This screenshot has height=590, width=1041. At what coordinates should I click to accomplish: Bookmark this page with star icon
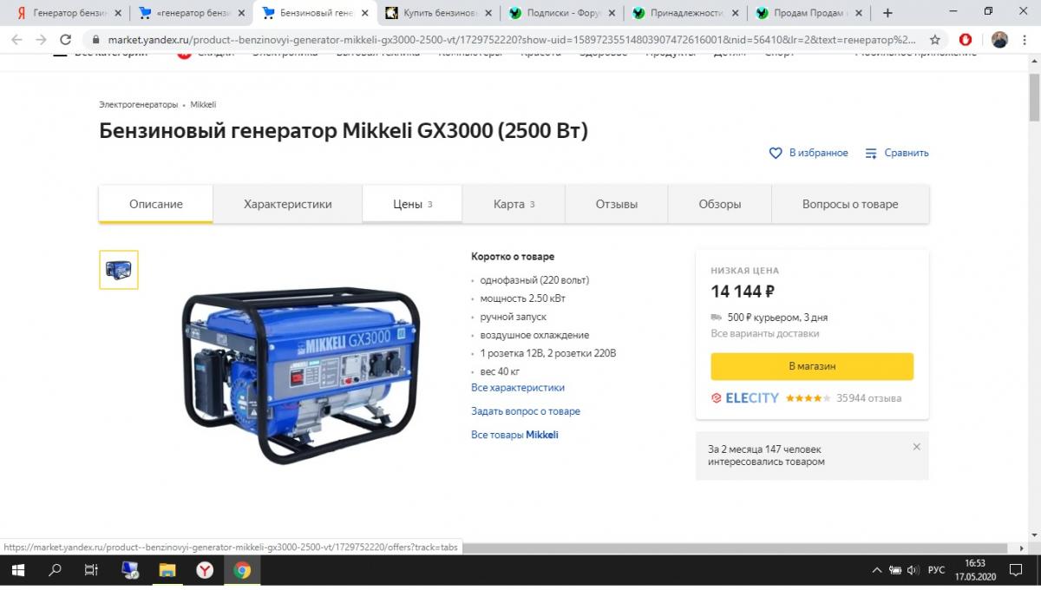pyautogui.click(x=935, y=40)
